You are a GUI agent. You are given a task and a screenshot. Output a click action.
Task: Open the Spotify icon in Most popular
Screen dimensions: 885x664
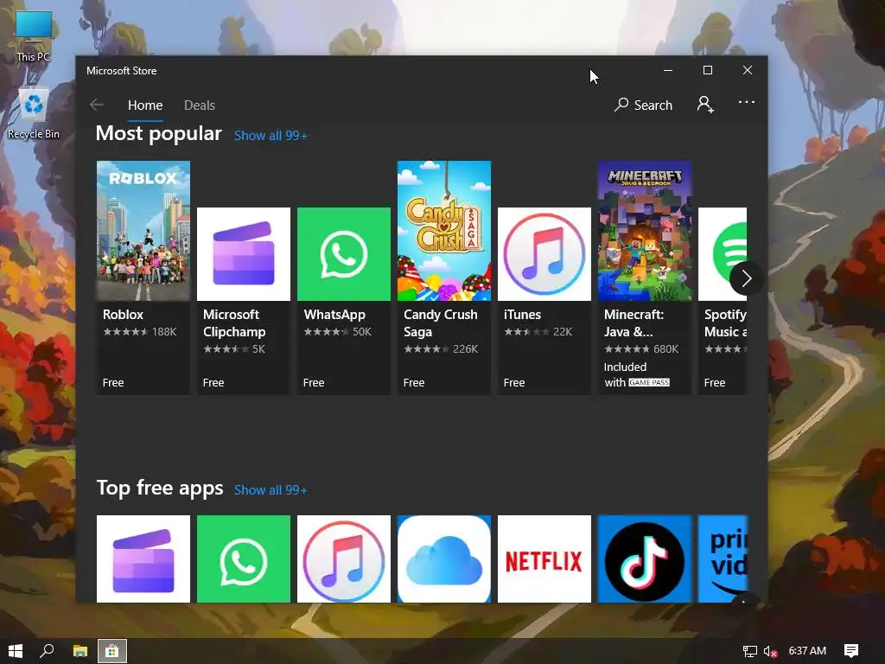(723, 254)
